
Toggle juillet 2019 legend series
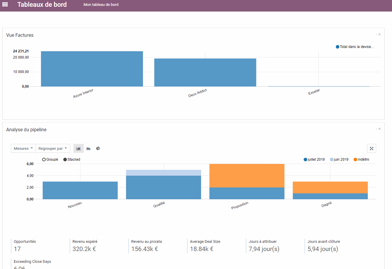(314, 160)
